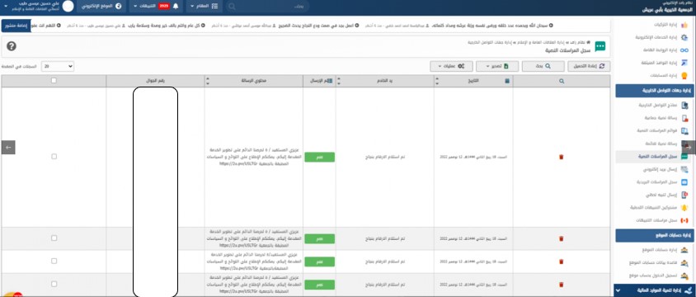Expand إدارة تنمية الموارد المالية section
The width and height of the screenshot is (696, 297).
(655, 290)
